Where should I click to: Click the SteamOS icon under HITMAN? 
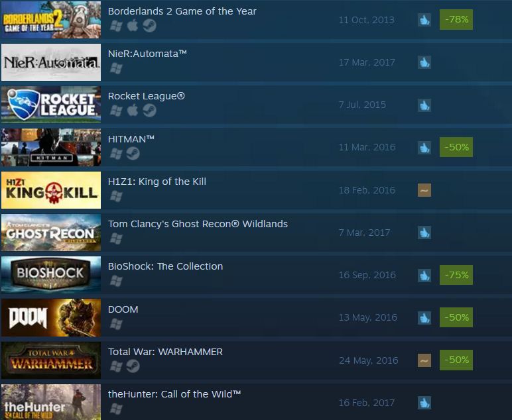tap(133, 153)
